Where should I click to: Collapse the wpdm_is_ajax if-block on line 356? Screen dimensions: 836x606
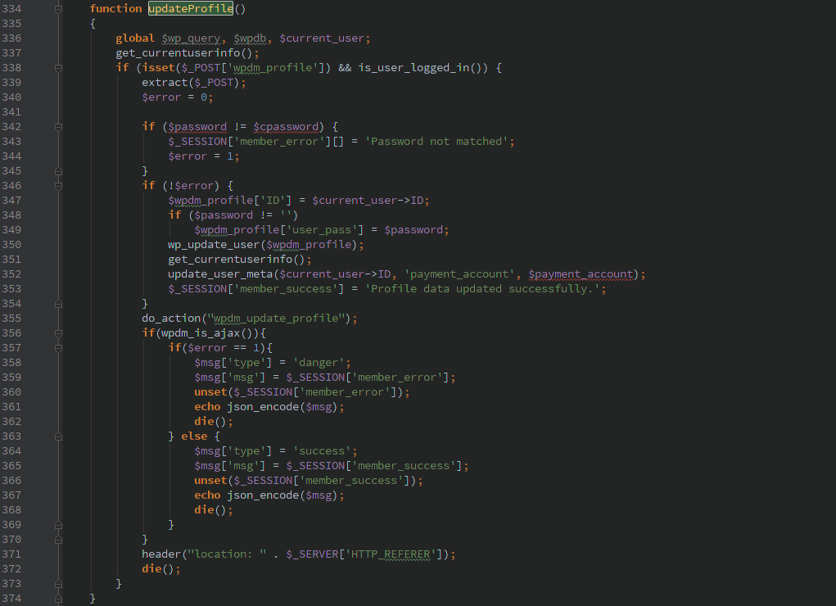(59, 333)
